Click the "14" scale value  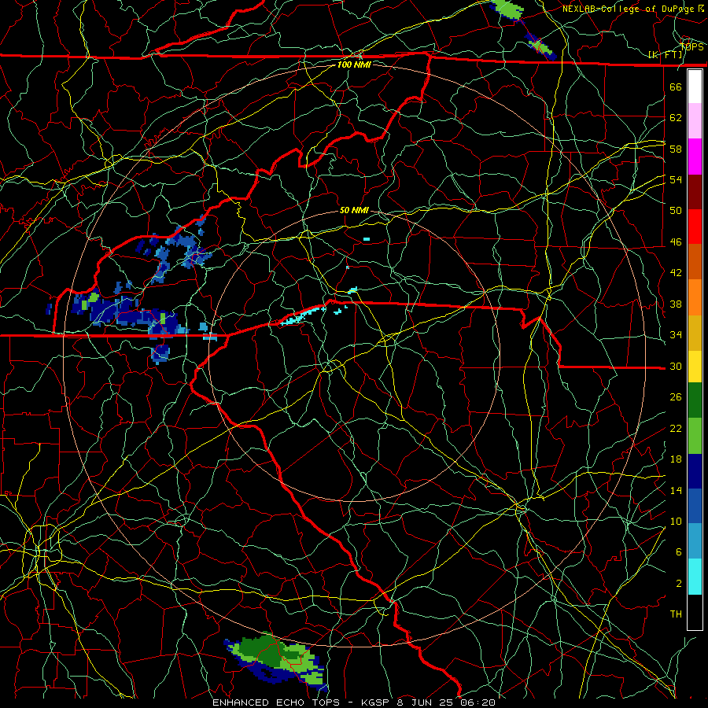click(x=676, y=490)
